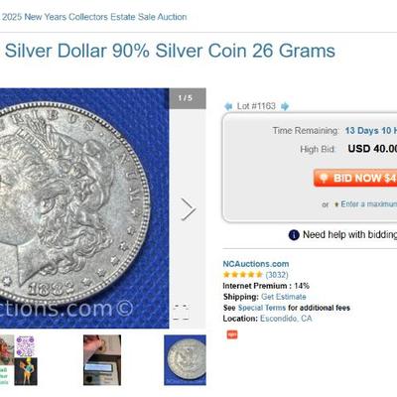Click the Escondido, CA location link
This screenshot has width=397, height=397.
(286, 319)
